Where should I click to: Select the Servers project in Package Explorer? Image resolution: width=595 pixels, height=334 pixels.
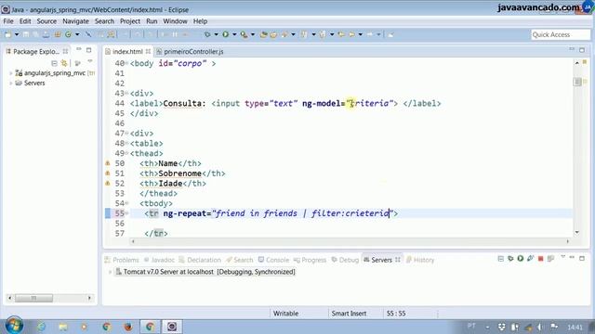pyautogui.click(x=34, y=83)
